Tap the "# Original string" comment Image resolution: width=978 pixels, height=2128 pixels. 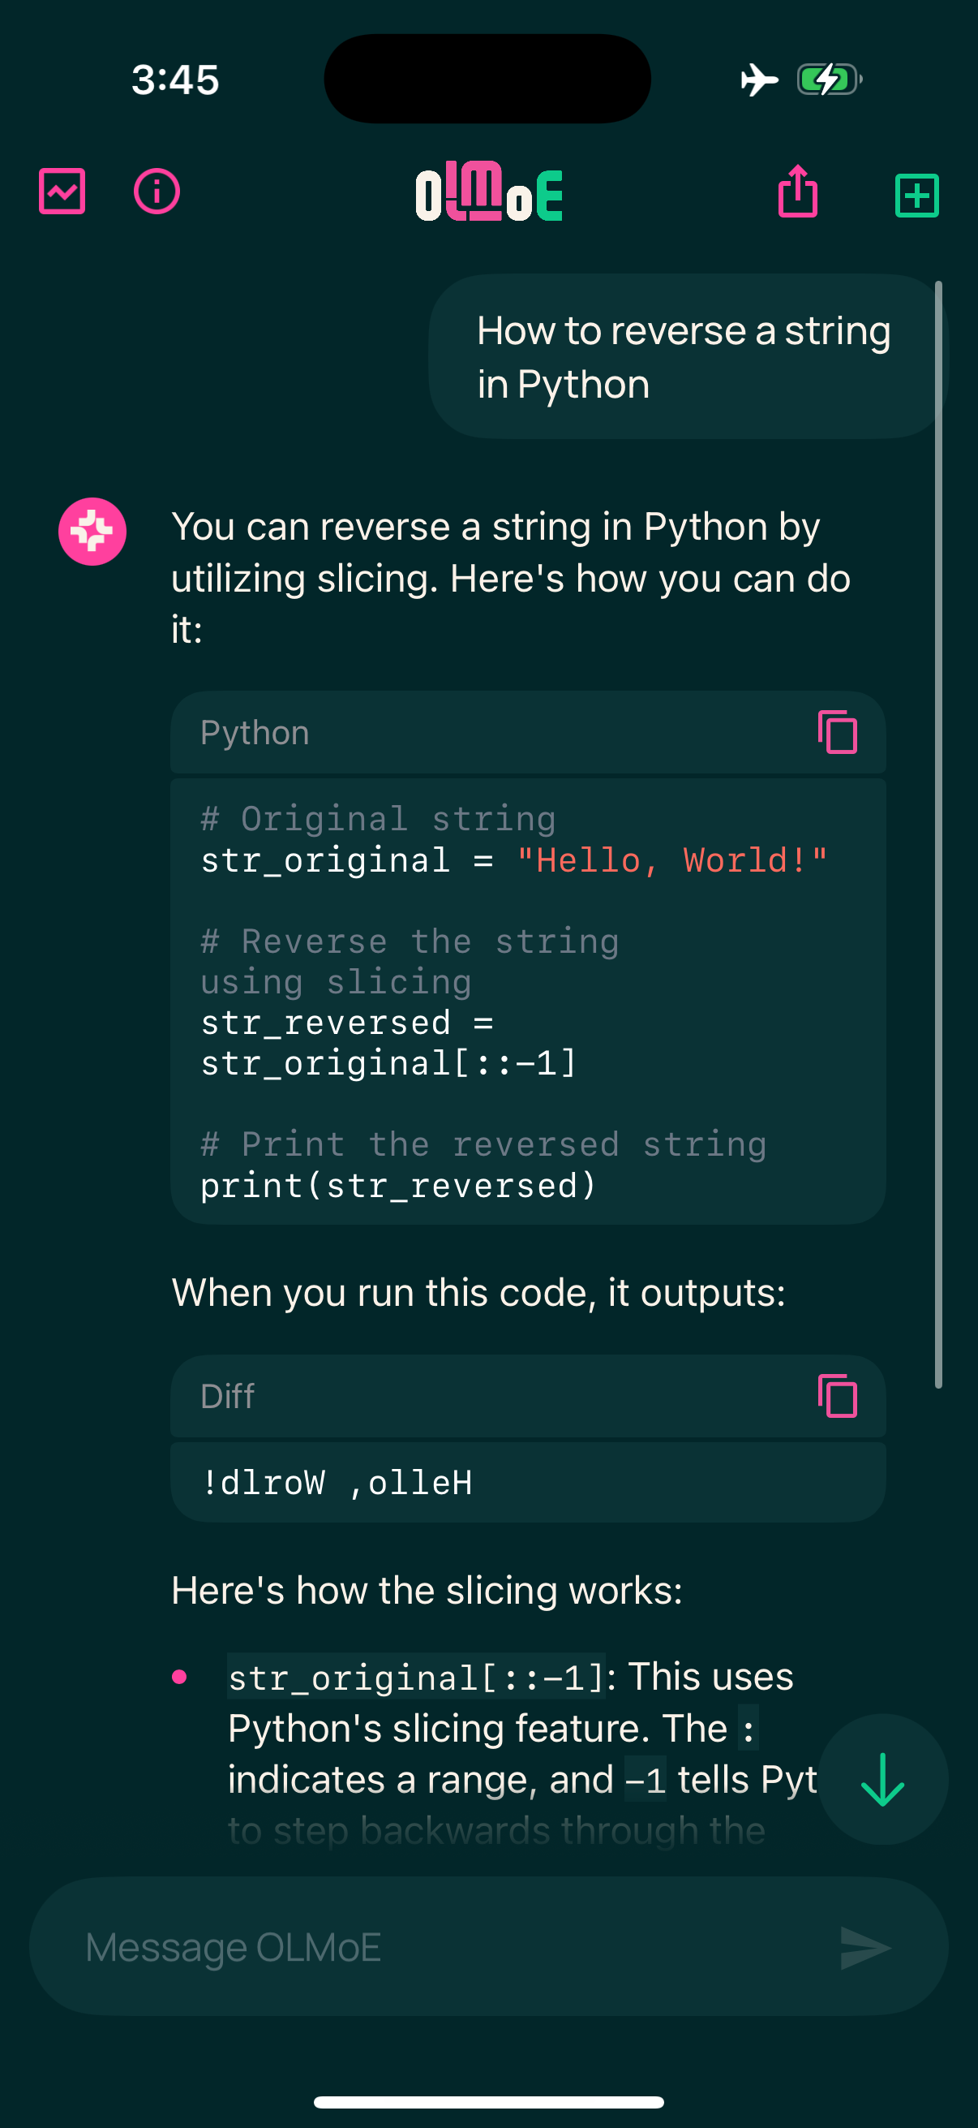click(378, 819)
